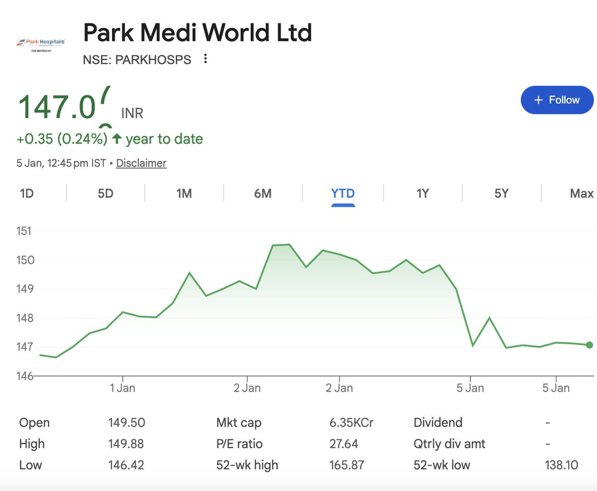597x491 pixels.
Task: Click the Qtrly div amt label
Action: 449,444
